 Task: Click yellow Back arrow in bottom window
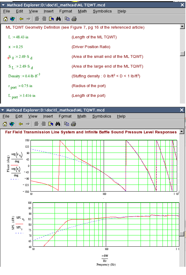(21, 124)
